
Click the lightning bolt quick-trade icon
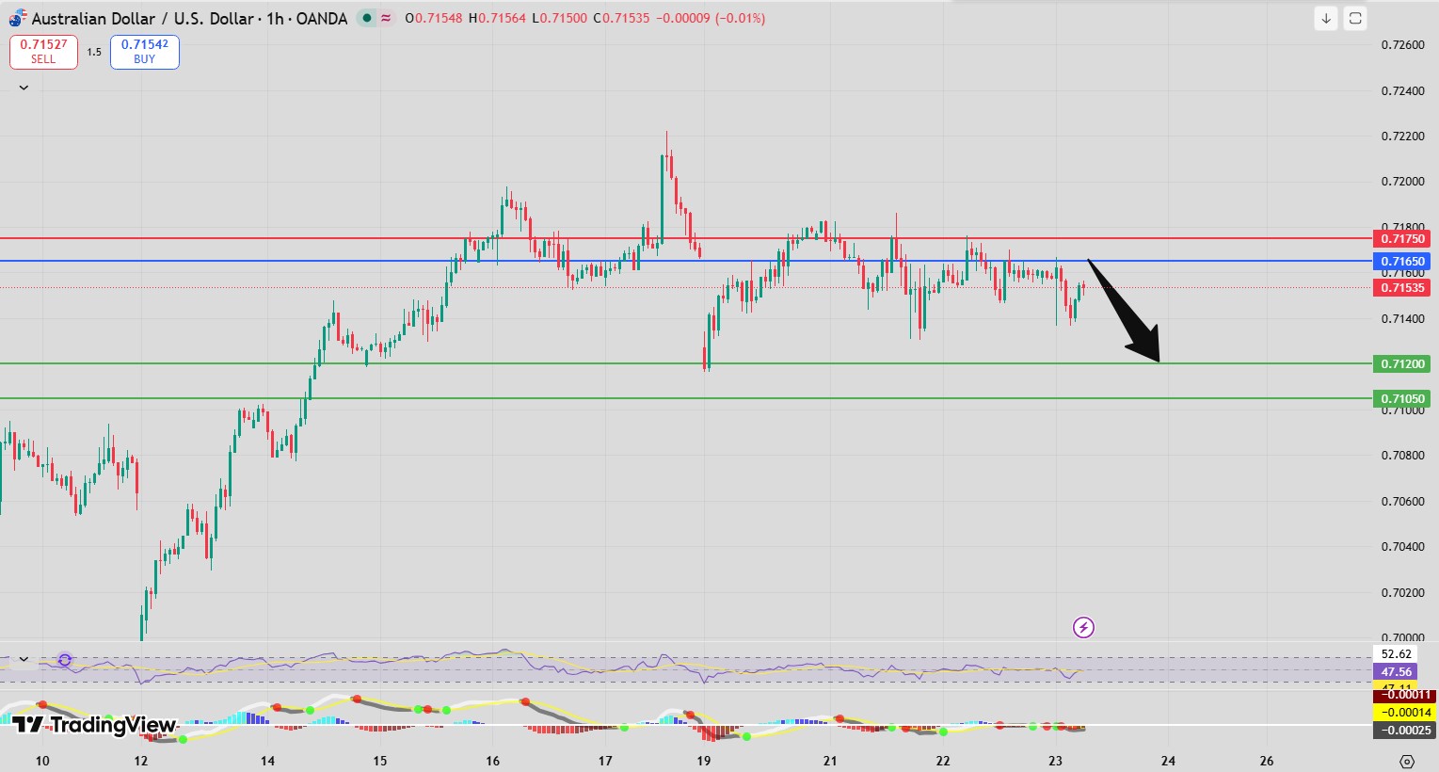(1082, 627)
